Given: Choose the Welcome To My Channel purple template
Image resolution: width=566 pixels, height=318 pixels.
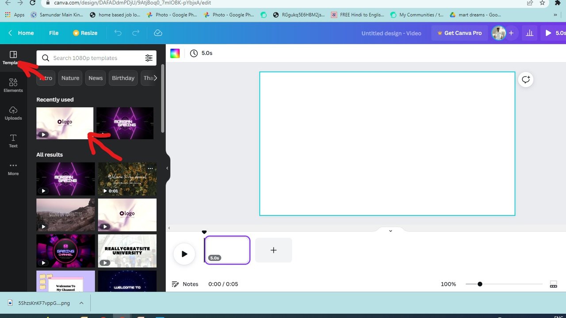Looking at the screenshot, I should (65, 281).
